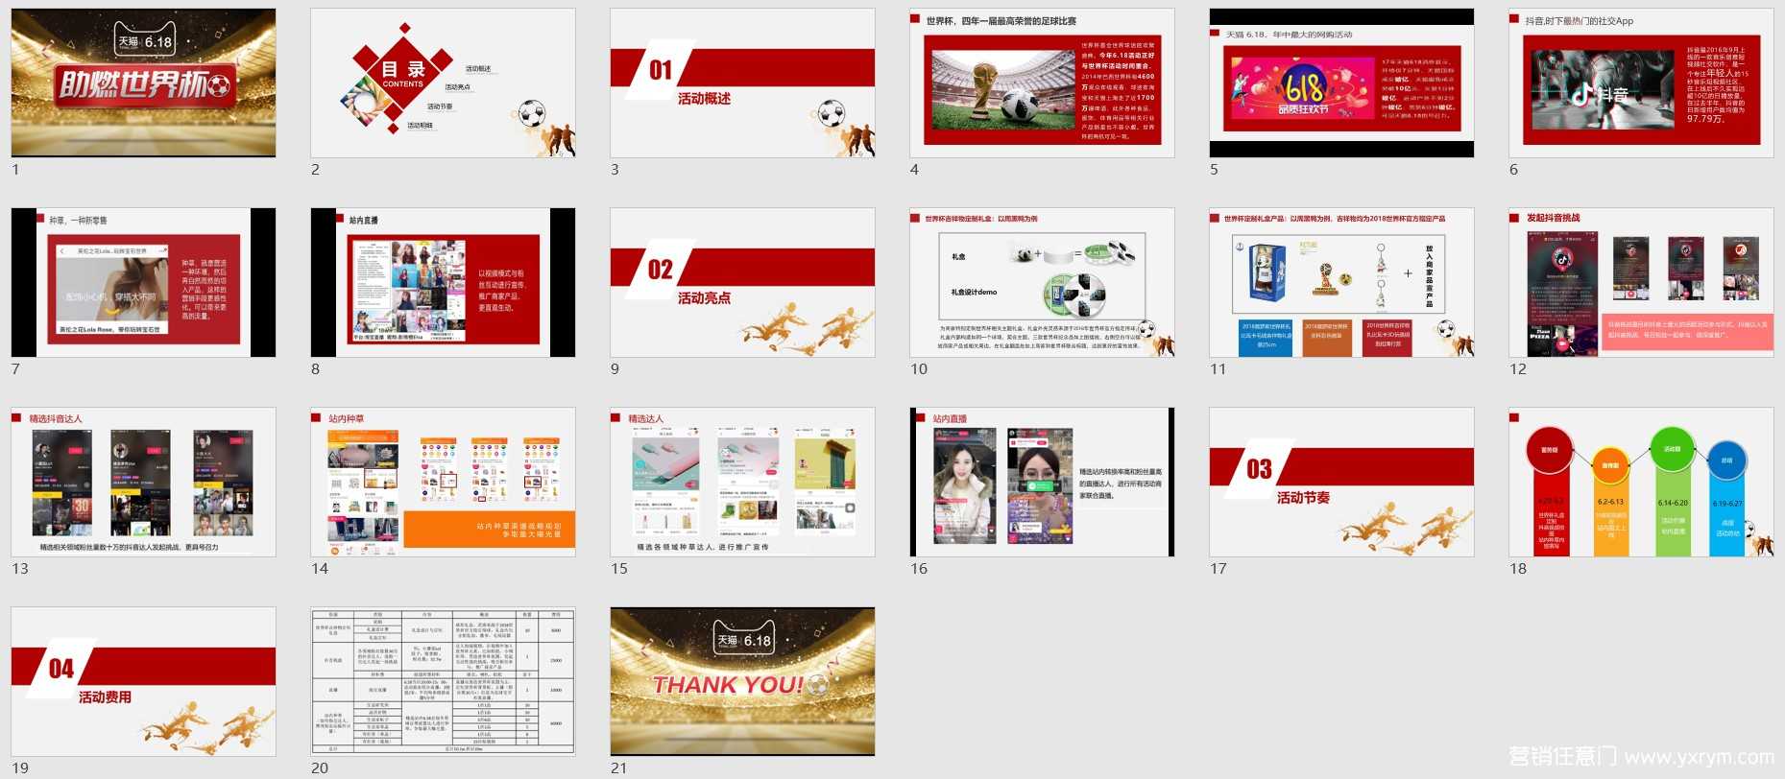Choose slide 12 titled 发起抖音挑战
The image size is (1785, 779).
(1641, 282)
